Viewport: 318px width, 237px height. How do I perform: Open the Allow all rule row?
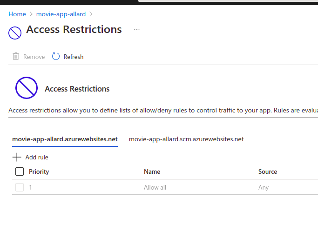point(155,187)
